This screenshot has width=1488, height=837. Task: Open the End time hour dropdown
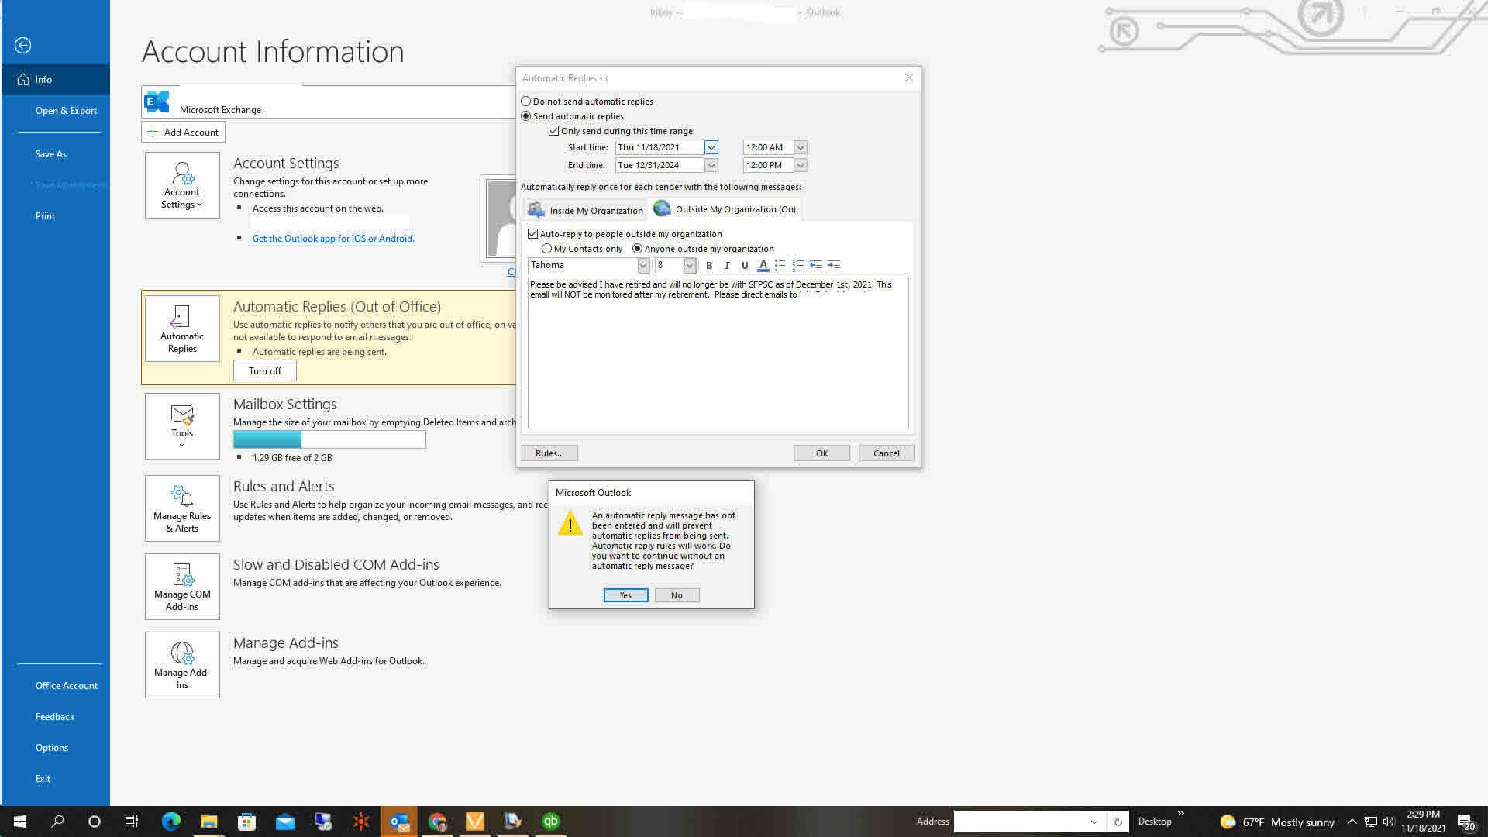801,164
